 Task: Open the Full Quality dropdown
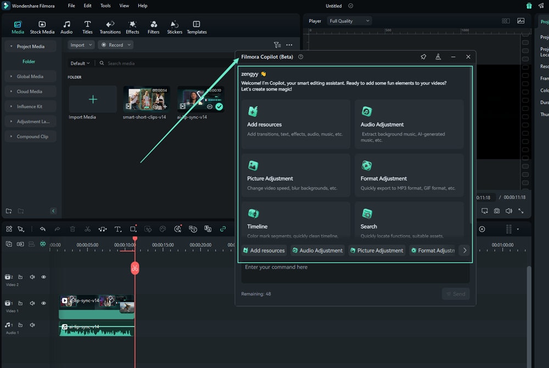pyautogui.click(x=349, y=21)
